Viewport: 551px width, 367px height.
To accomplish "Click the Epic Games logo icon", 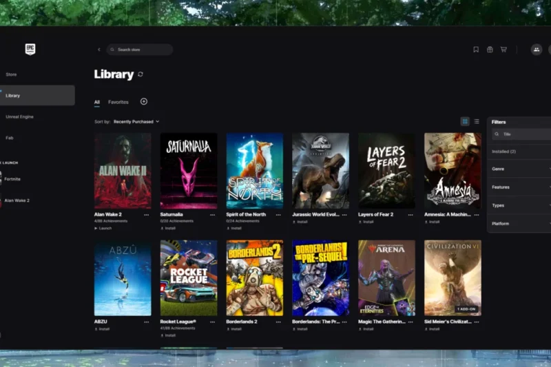I will point(30,49).
